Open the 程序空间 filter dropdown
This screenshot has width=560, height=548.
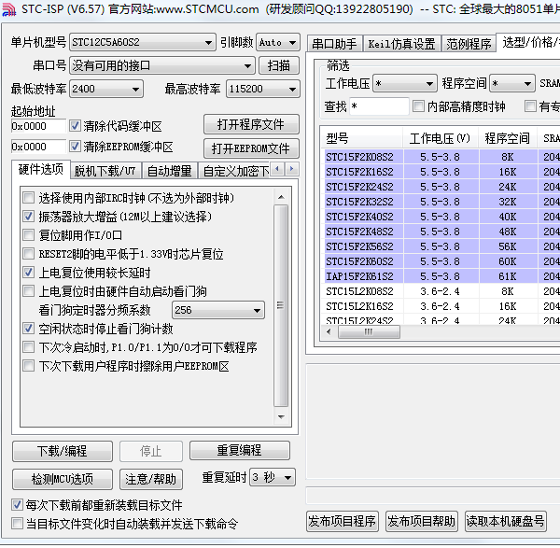(512, 84)
